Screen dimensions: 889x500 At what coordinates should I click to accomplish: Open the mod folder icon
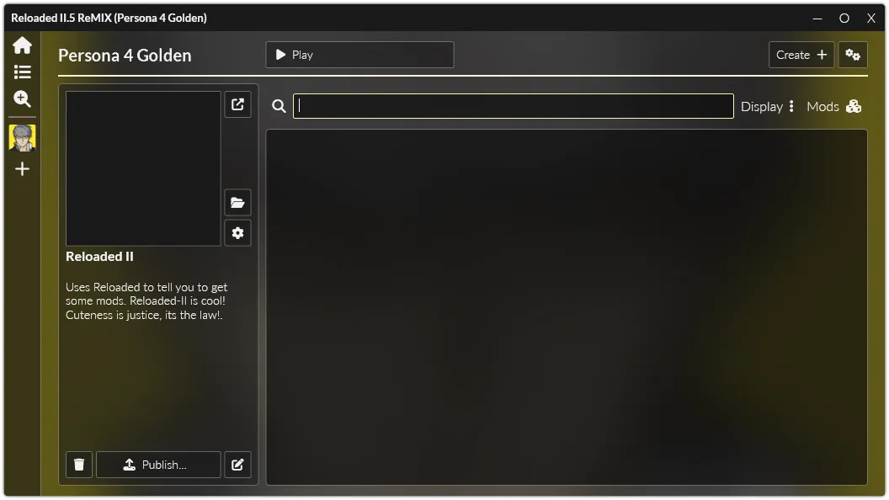click(237, 202)
